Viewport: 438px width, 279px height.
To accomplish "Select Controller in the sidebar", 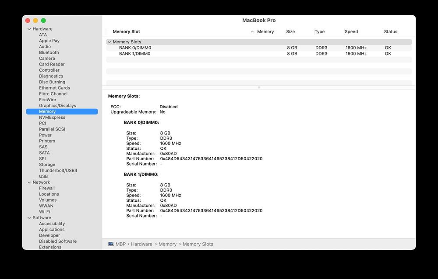I will [49, 70].
